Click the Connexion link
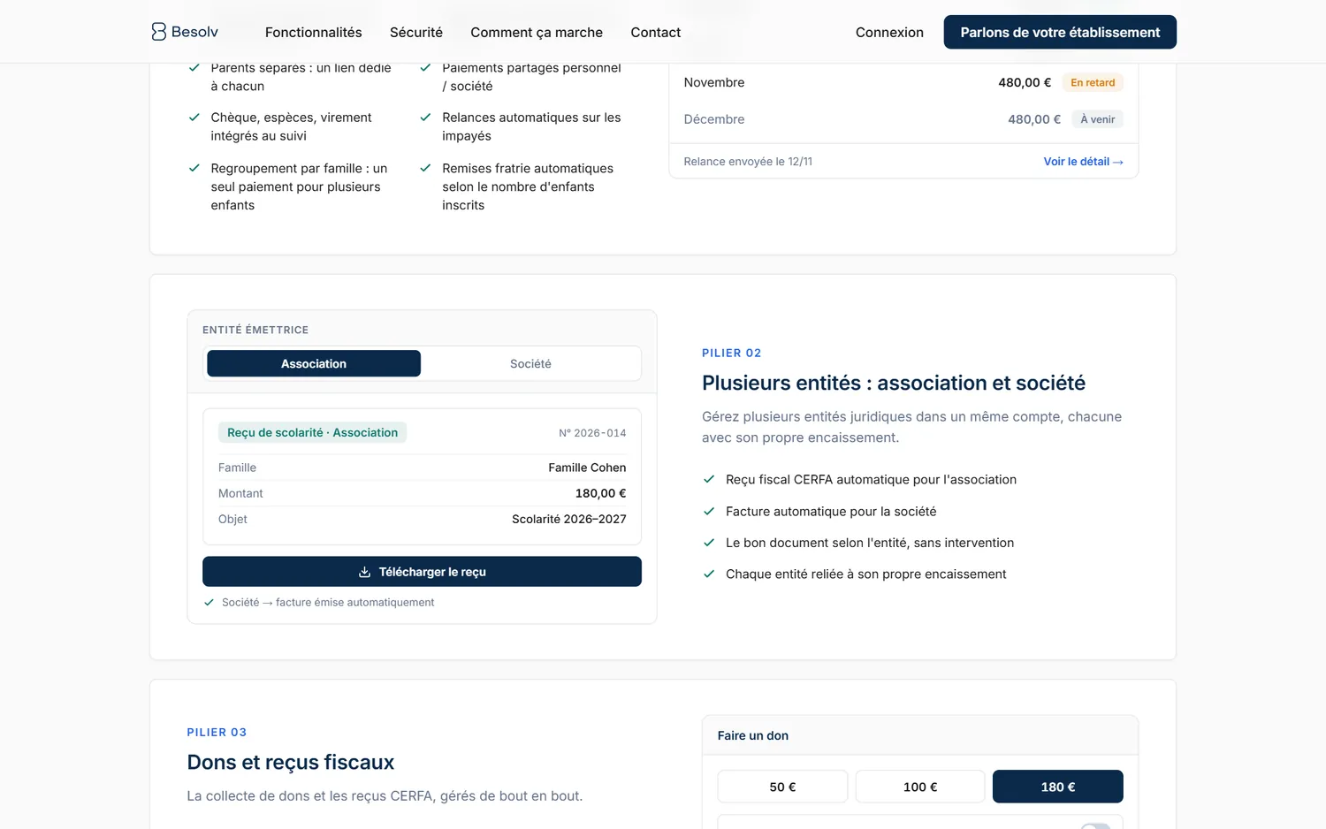Viewport: 1326px width, 829px height. click(889, 32)
